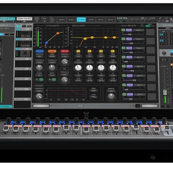
Task: Open the eighth empty plugin slot menu
Action: pos(23,99)
